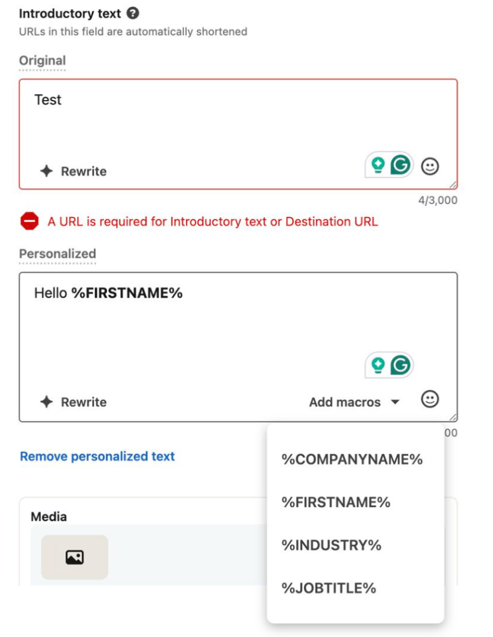Click the Remove personalized text link
The image size is (493, 637).
tap(98, 456)
